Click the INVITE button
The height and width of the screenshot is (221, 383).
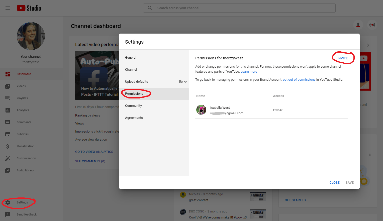pos(343,58)
